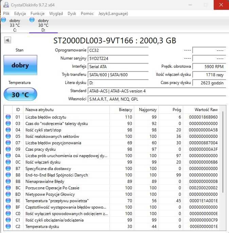Click status orb for attribute 05
Viewport: 229px width, 233px height.
pos(8,136)
